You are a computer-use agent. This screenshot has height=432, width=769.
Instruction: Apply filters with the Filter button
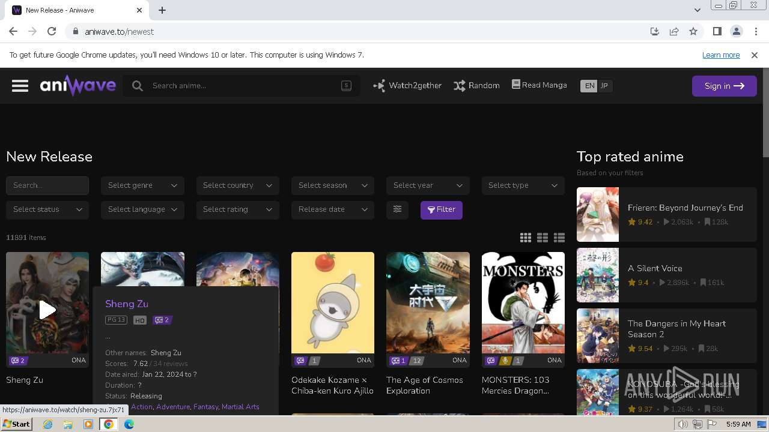442,209
